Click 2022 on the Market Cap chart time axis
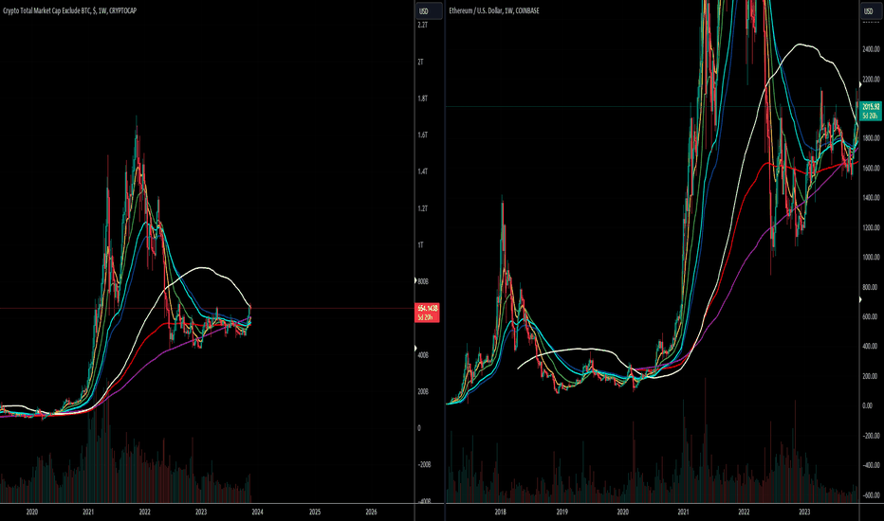 pyautogui.click(x=145, y=512)
